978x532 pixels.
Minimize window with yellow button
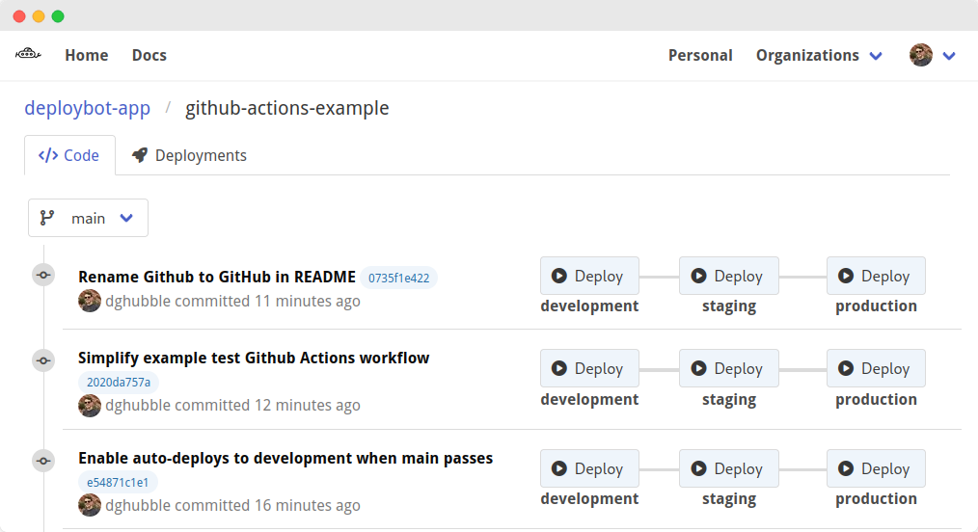(39, 16)
